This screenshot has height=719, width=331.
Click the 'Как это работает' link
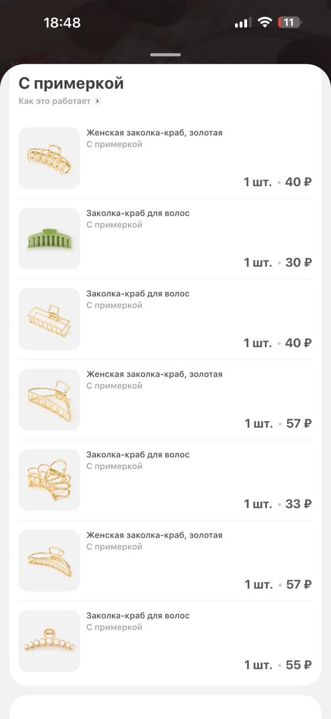point(55,101)
